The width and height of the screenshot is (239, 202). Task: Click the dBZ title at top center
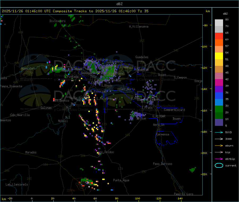point(119,4)
